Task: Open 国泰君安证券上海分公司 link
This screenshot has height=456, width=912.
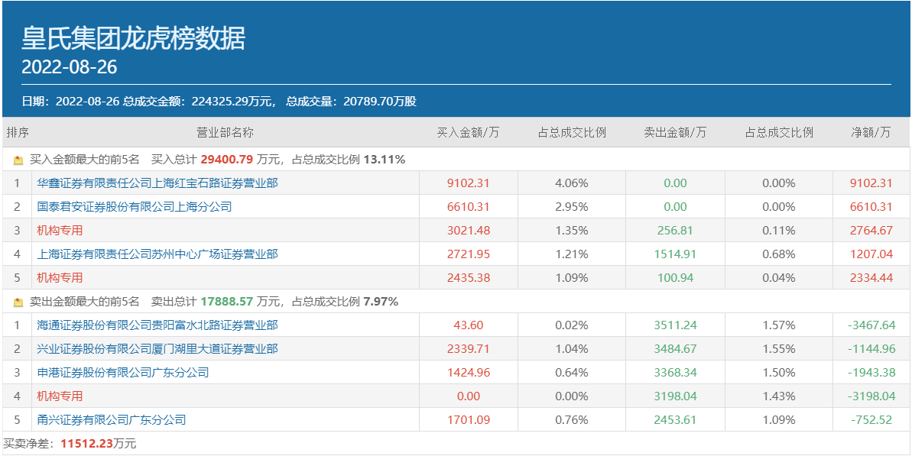Action: [134, 207]
